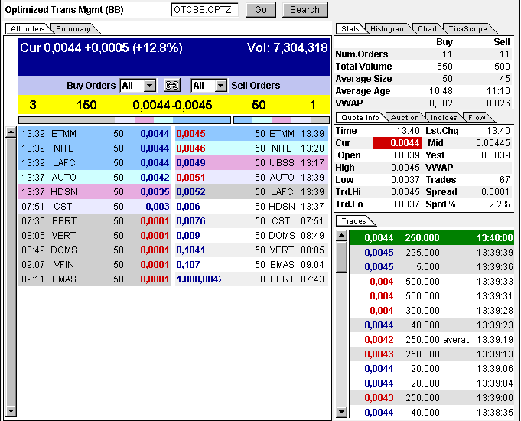Click the OTCBB:OPTZ symbol input field
This screenshot has width=521, height=421.
(204, 10)
